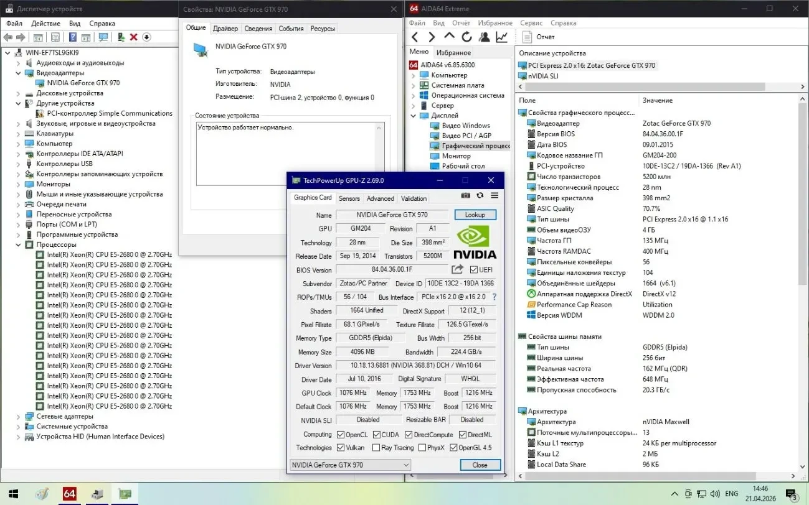Click the AIDA64 refresh toolbar icon
The height and width of the screenshot is (505, 809).
pyautogui.click(x=466, y=37)
